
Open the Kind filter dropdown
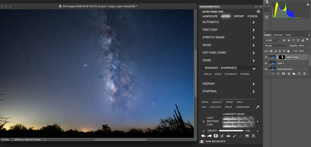[x=273, y=40]
